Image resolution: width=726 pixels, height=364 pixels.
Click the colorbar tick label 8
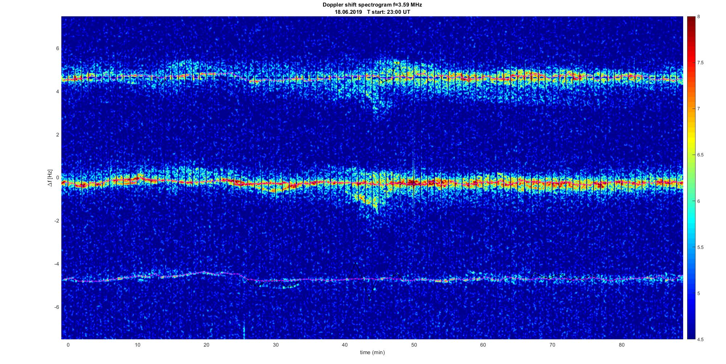tap(698, 17)
